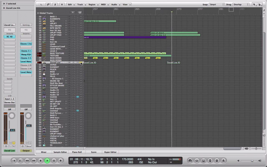
Task: Open the Maag EQ4 insert plugin
Action: click(26, 54)
